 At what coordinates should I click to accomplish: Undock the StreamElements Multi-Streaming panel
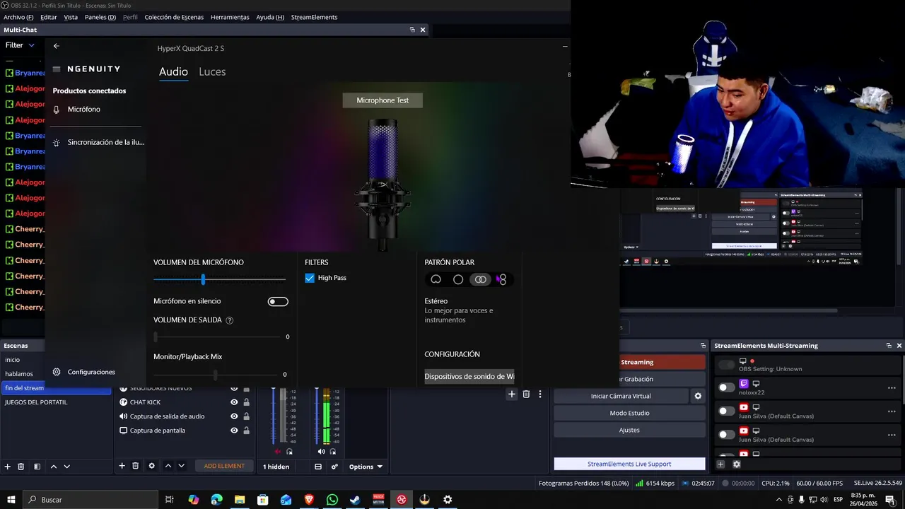tap(889, 346)
